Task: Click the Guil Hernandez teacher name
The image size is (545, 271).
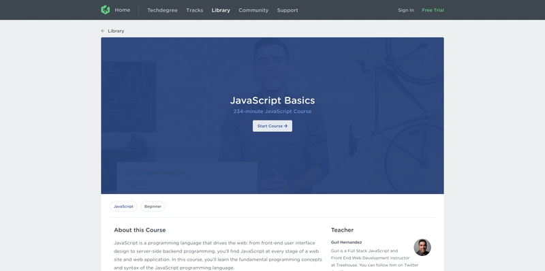Action: point(346,242)
